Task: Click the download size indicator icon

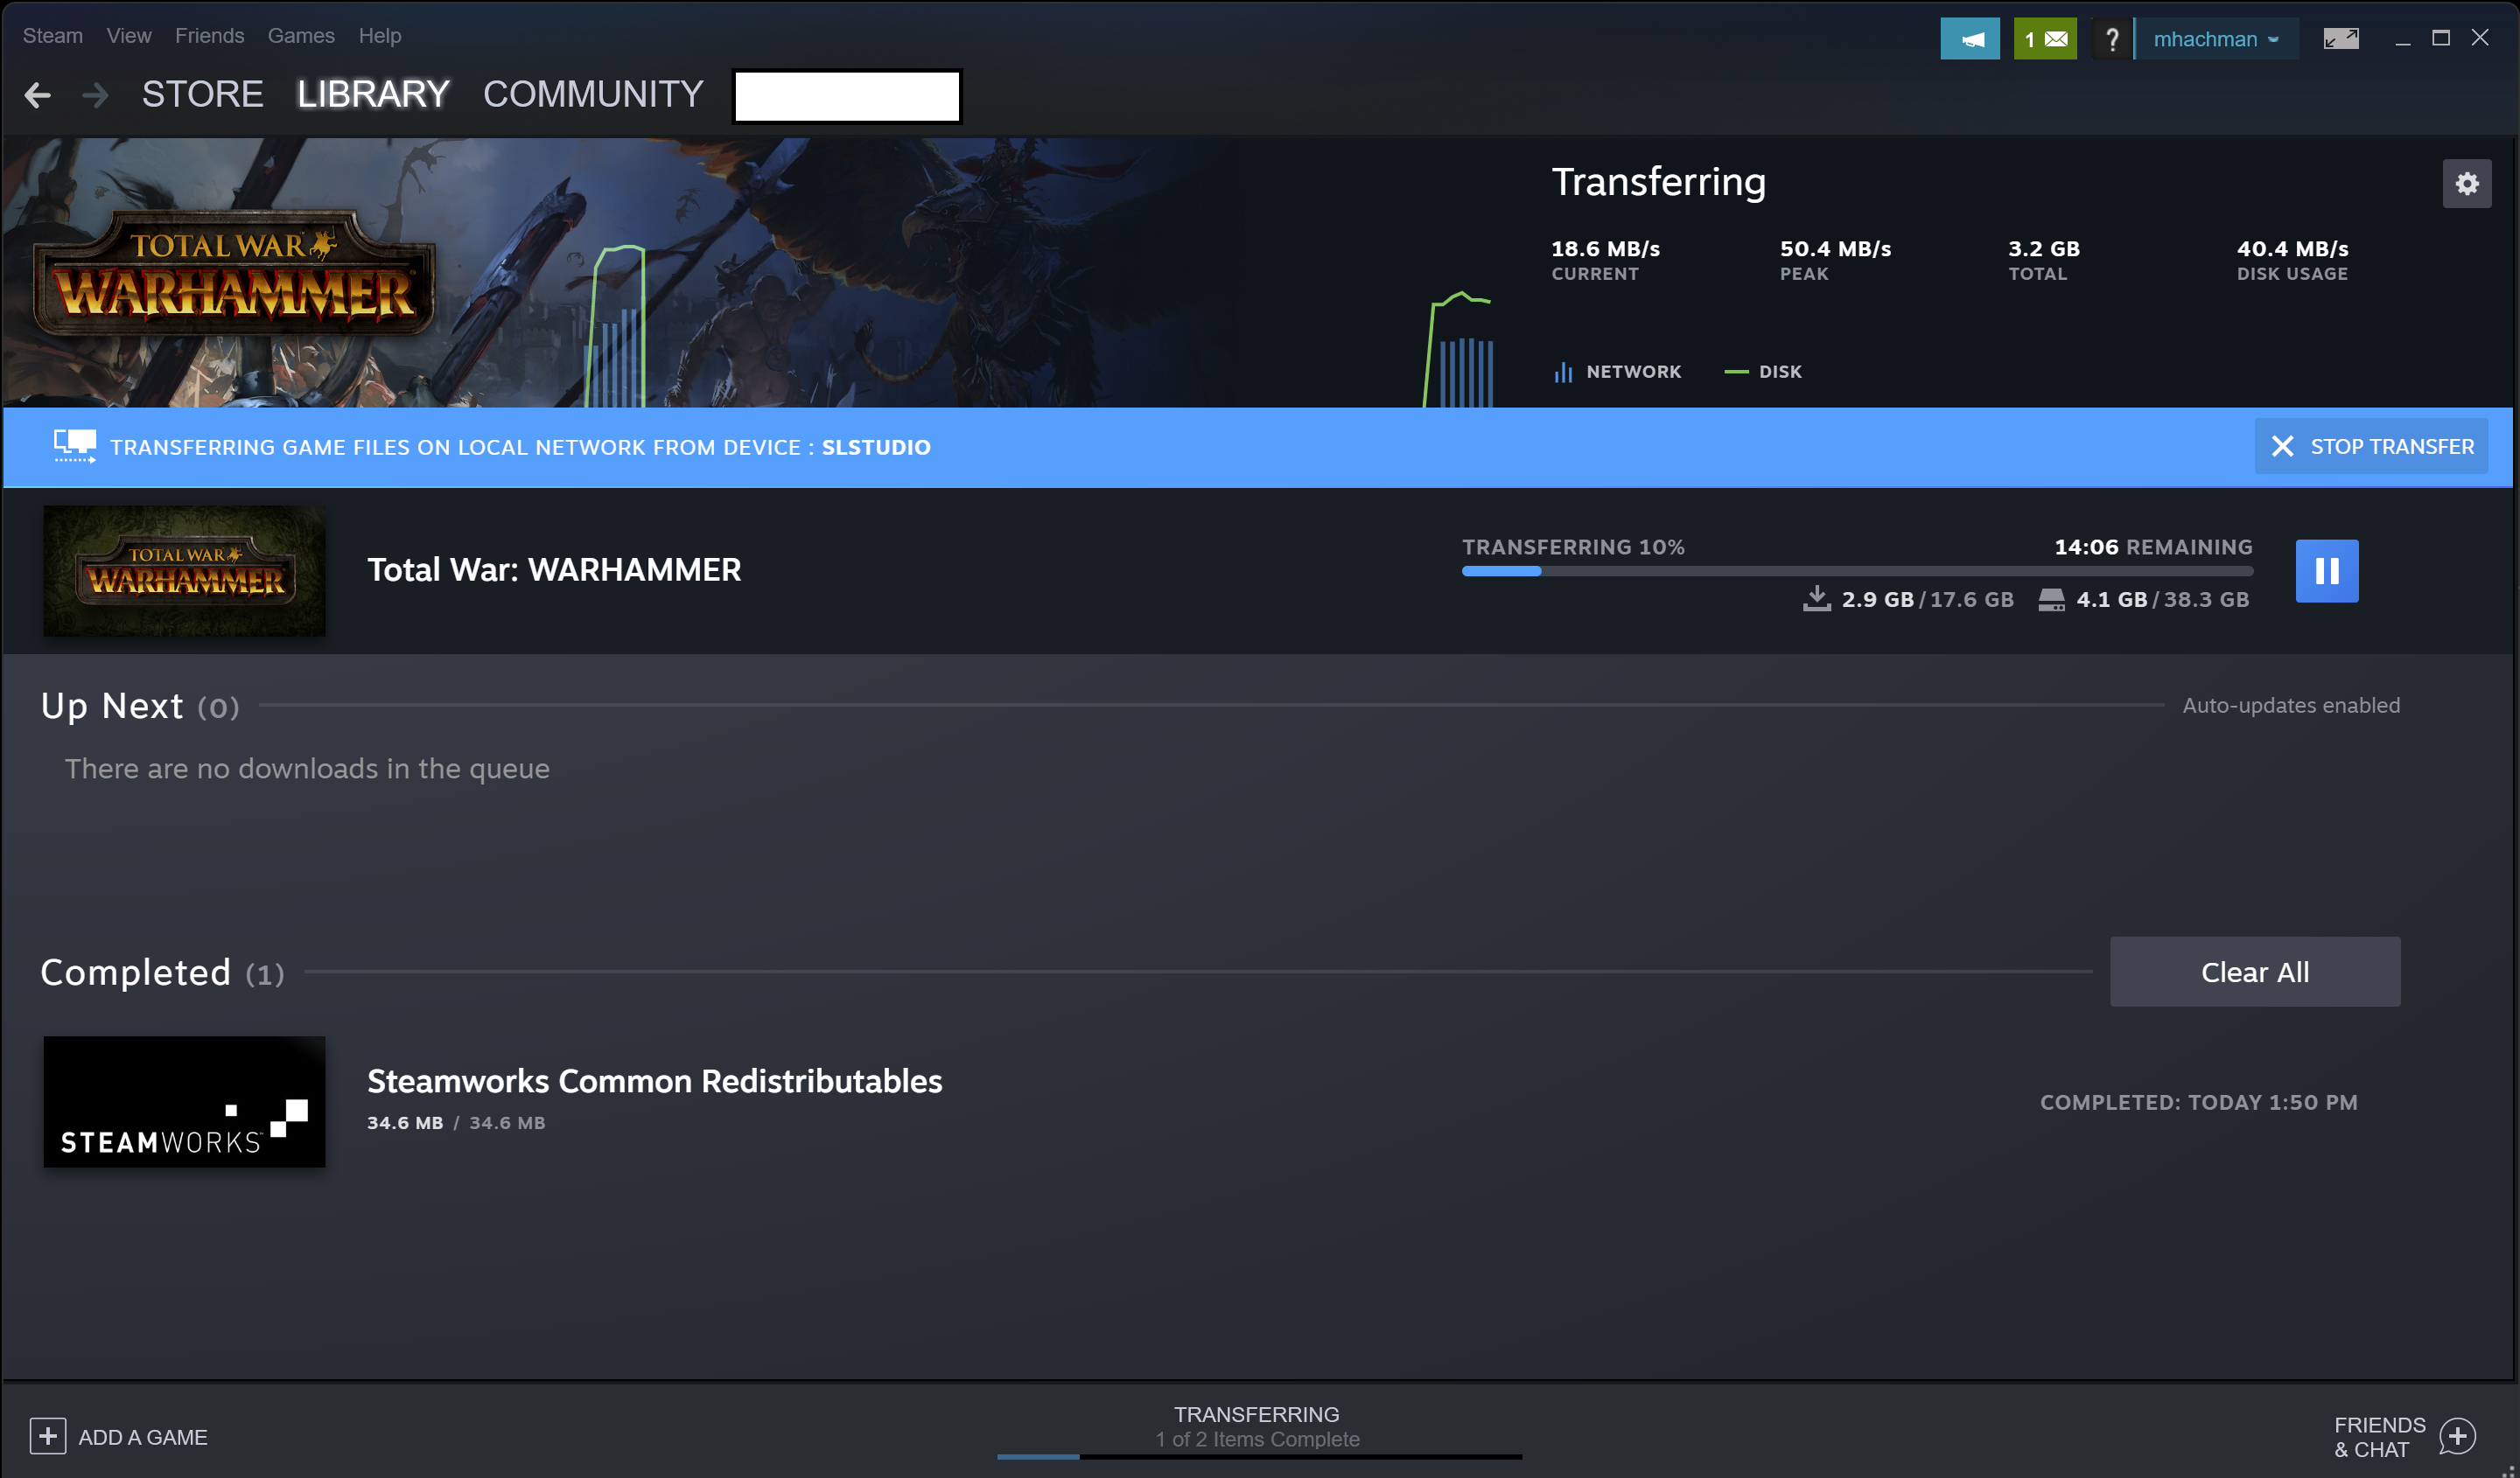Action: pyautogui.click(x=1815, y=600)
